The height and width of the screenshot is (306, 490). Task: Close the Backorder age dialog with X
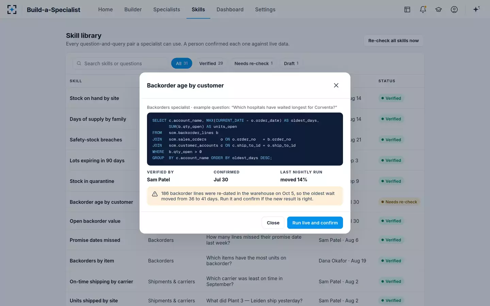pos(336,85)
